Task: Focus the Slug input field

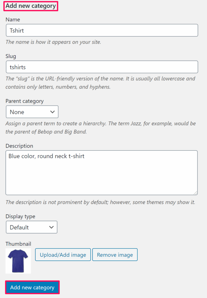Action: point(102,67)
